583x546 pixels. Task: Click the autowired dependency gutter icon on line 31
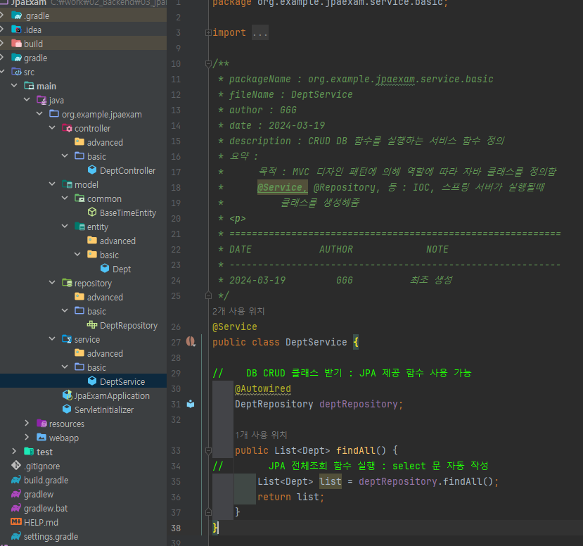191,404
